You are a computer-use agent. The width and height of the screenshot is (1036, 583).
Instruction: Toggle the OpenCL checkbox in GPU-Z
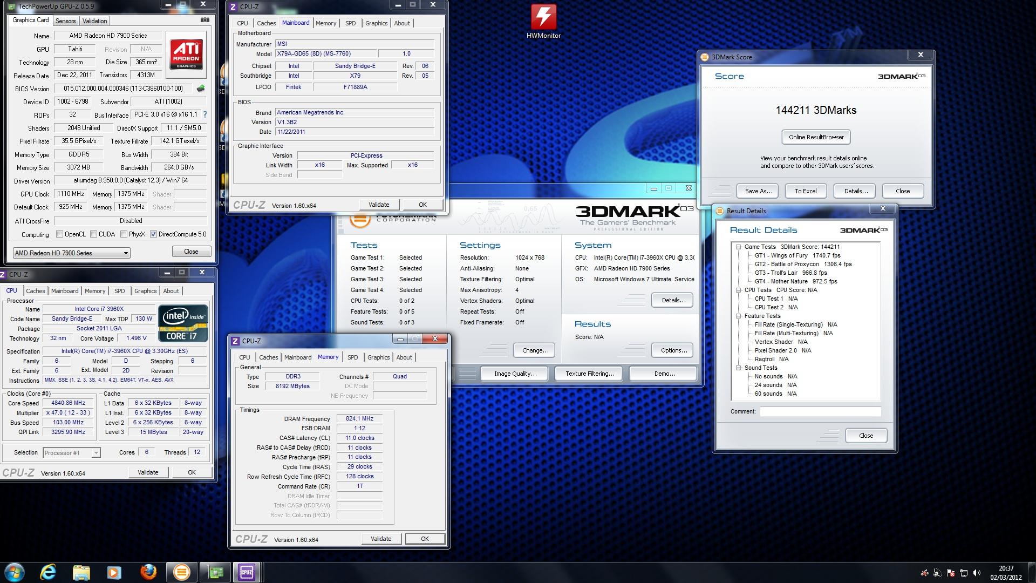[x=60, y=234]
